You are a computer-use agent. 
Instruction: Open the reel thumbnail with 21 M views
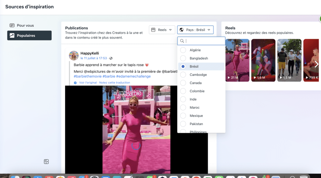point(237,60)
